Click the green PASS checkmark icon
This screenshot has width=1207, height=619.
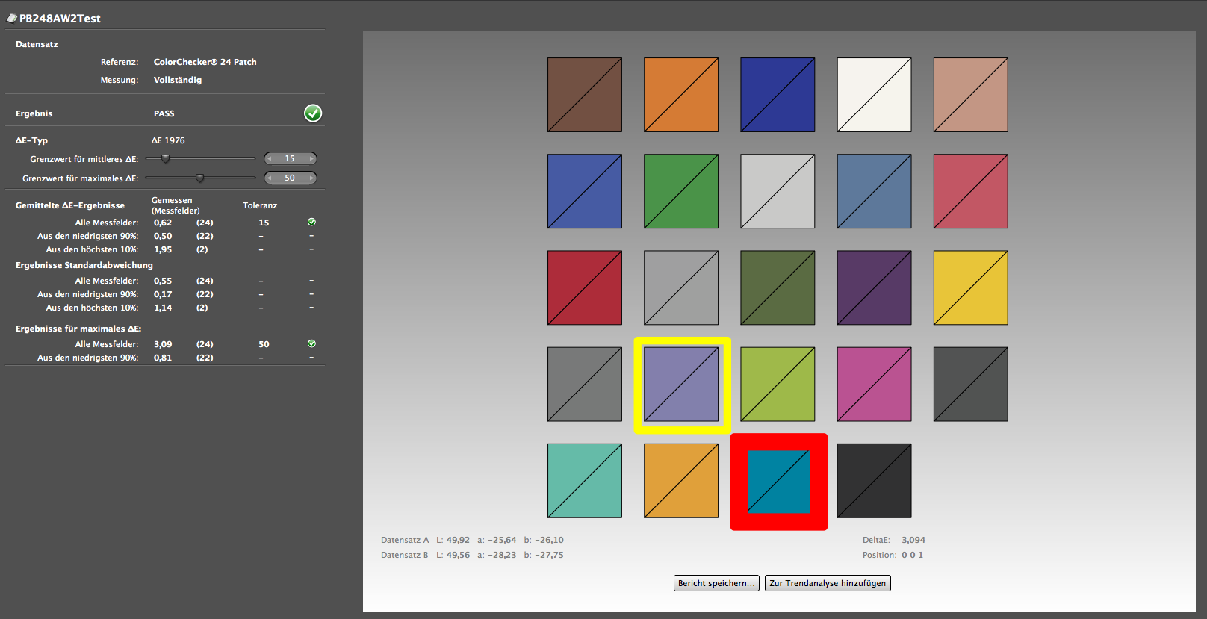coord(313,113)
